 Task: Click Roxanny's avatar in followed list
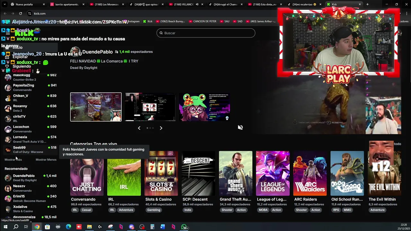point(8,108)
